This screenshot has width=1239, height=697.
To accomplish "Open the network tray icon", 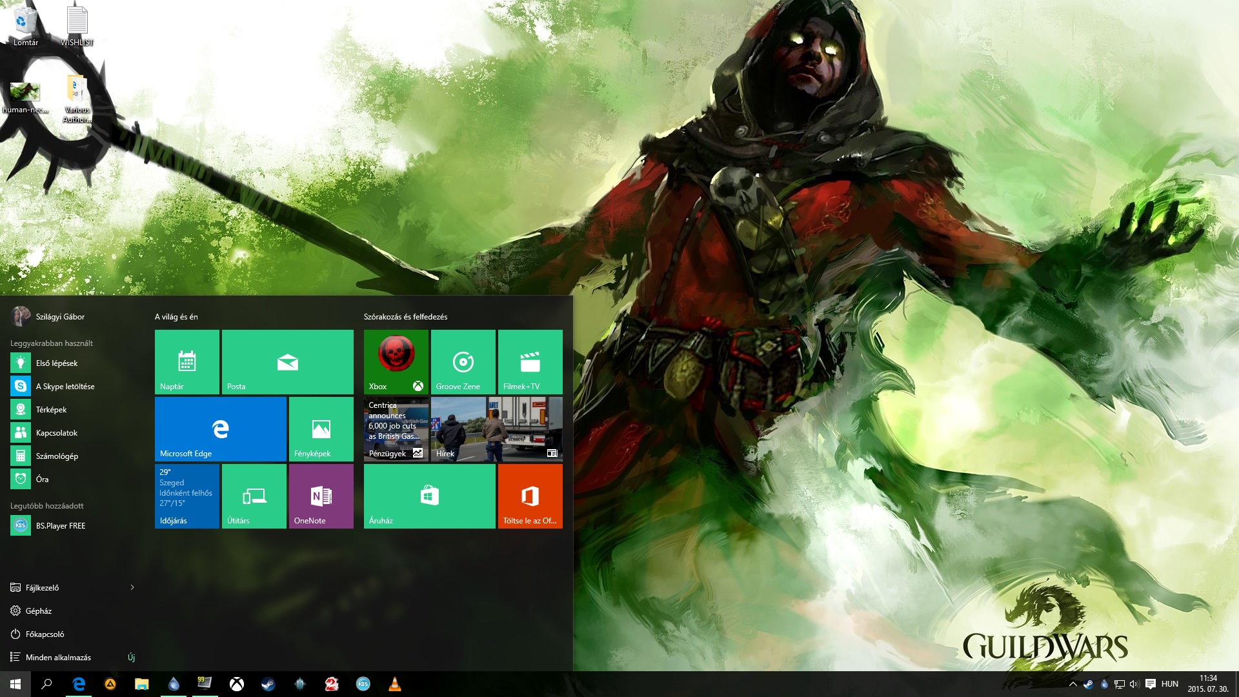I will point(1120,684).
